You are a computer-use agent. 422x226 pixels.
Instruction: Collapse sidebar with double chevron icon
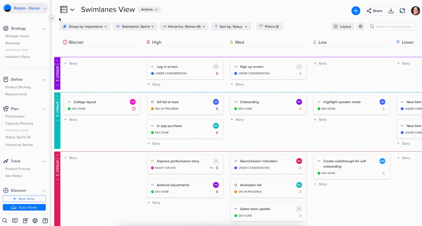pyautogui.click(x=51, y=18)
